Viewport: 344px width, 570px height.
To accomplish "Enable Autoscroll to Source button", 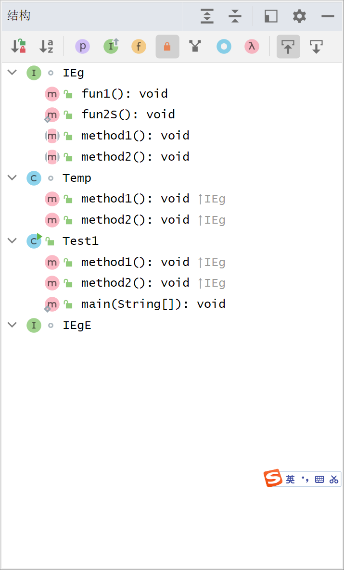I will 288,47.
